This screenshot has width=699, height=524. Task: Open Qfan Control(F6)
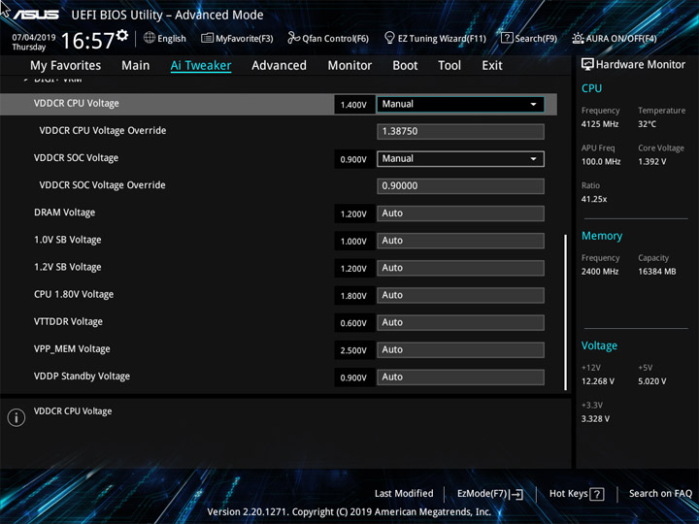[x=328, y=38]
